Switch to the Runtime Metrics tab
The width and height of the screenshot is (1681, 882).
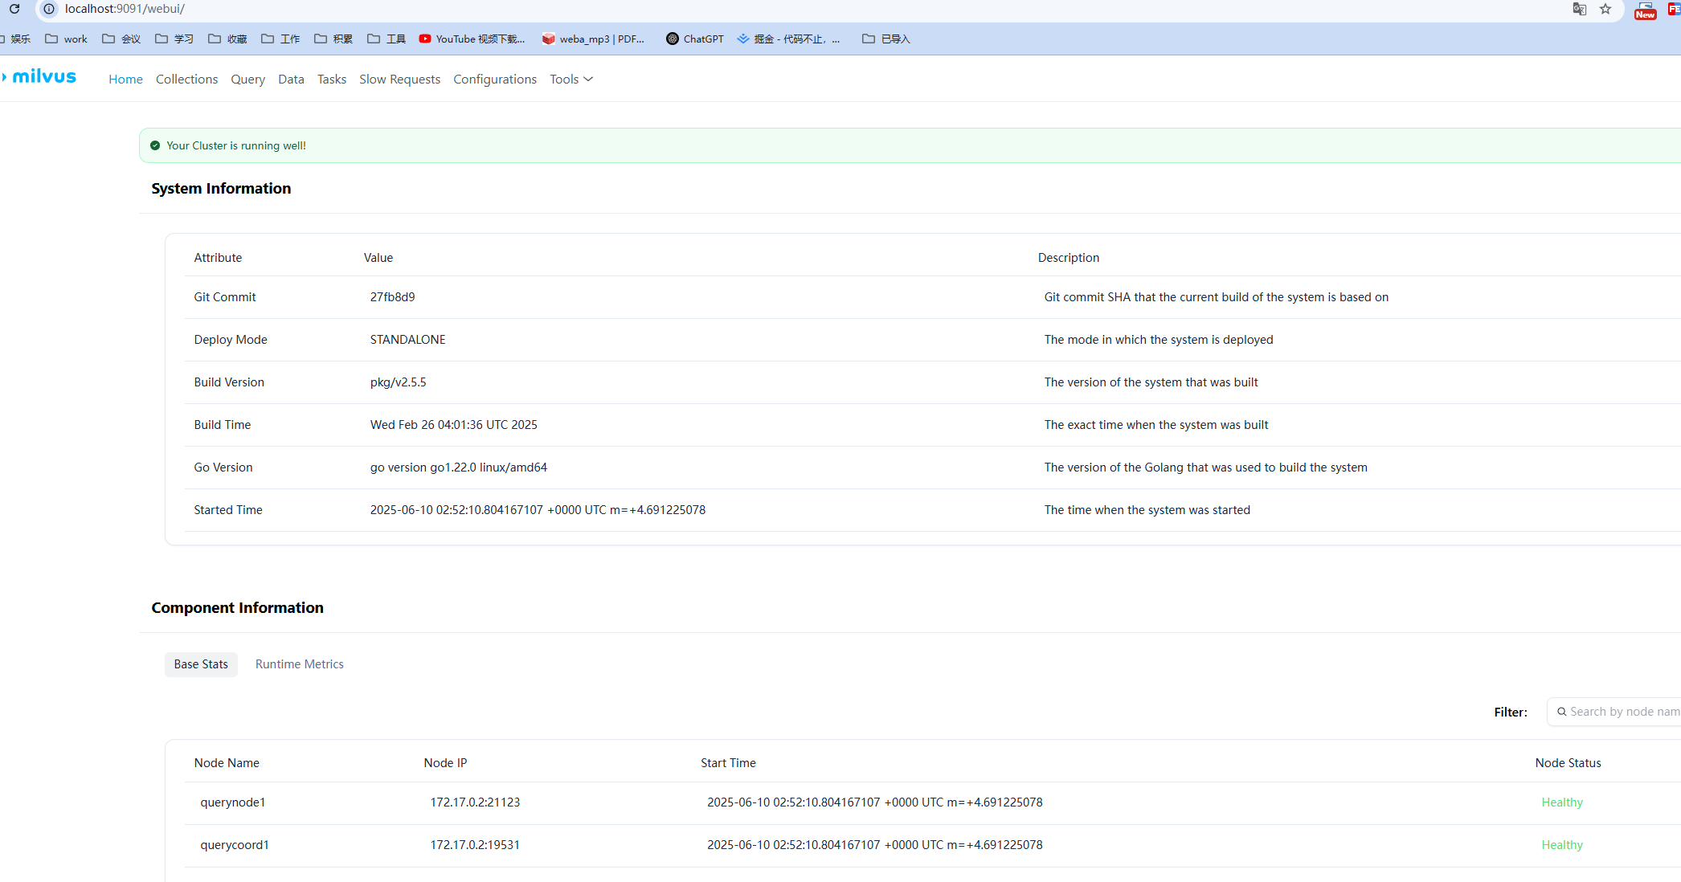(299, 664)
